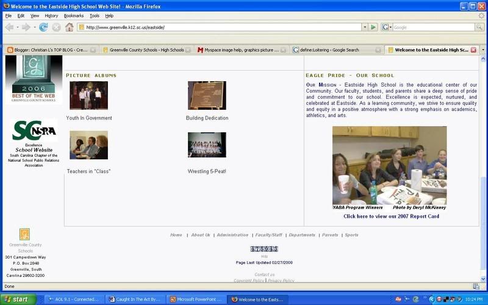Viewport: 488px width, 305px height.
Task: Stop page loading with the Stop icon
Action: [56, 27]
